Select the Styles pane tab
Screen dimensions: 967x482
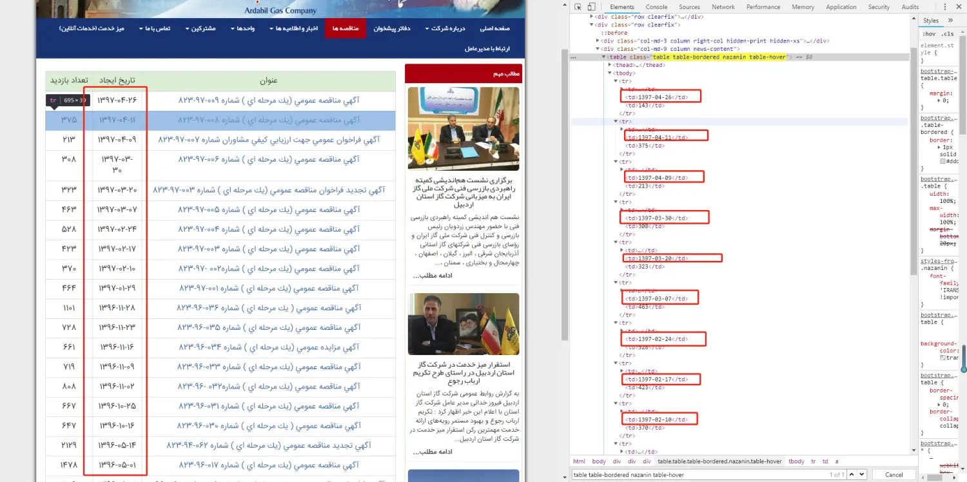[931, 21]
